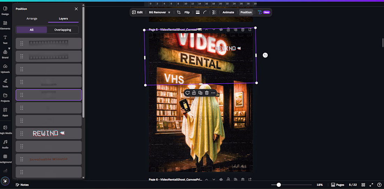This screenshot has height=189, width=384.
Task: Move Page 6 up with arrow
Action: pyautogui.click(x=206, y=180)
